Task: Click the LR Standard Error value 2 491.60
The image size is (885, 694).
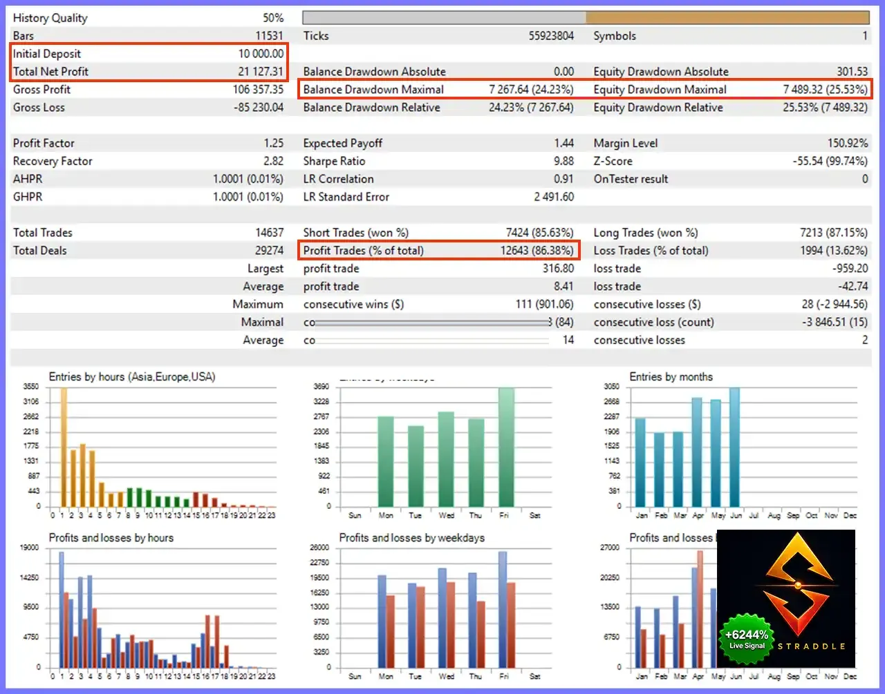Action: click(x=554, y=197)
